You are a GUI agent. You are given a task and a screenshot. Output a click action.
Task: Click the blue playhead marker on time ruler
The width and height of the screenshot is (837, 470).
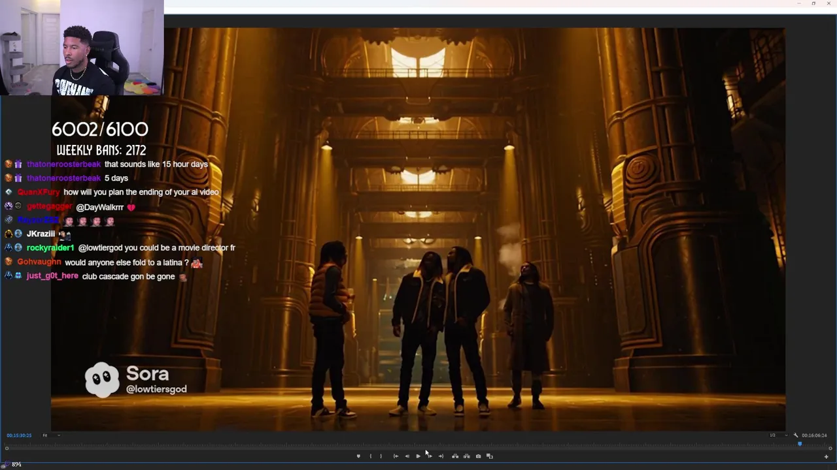click(800, 444)
